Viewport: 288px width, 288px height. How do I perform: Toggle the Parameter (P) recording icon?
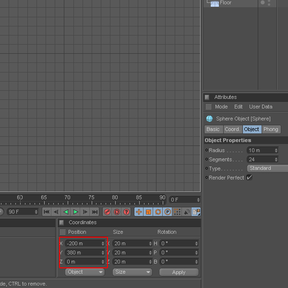tap(168, 212)
